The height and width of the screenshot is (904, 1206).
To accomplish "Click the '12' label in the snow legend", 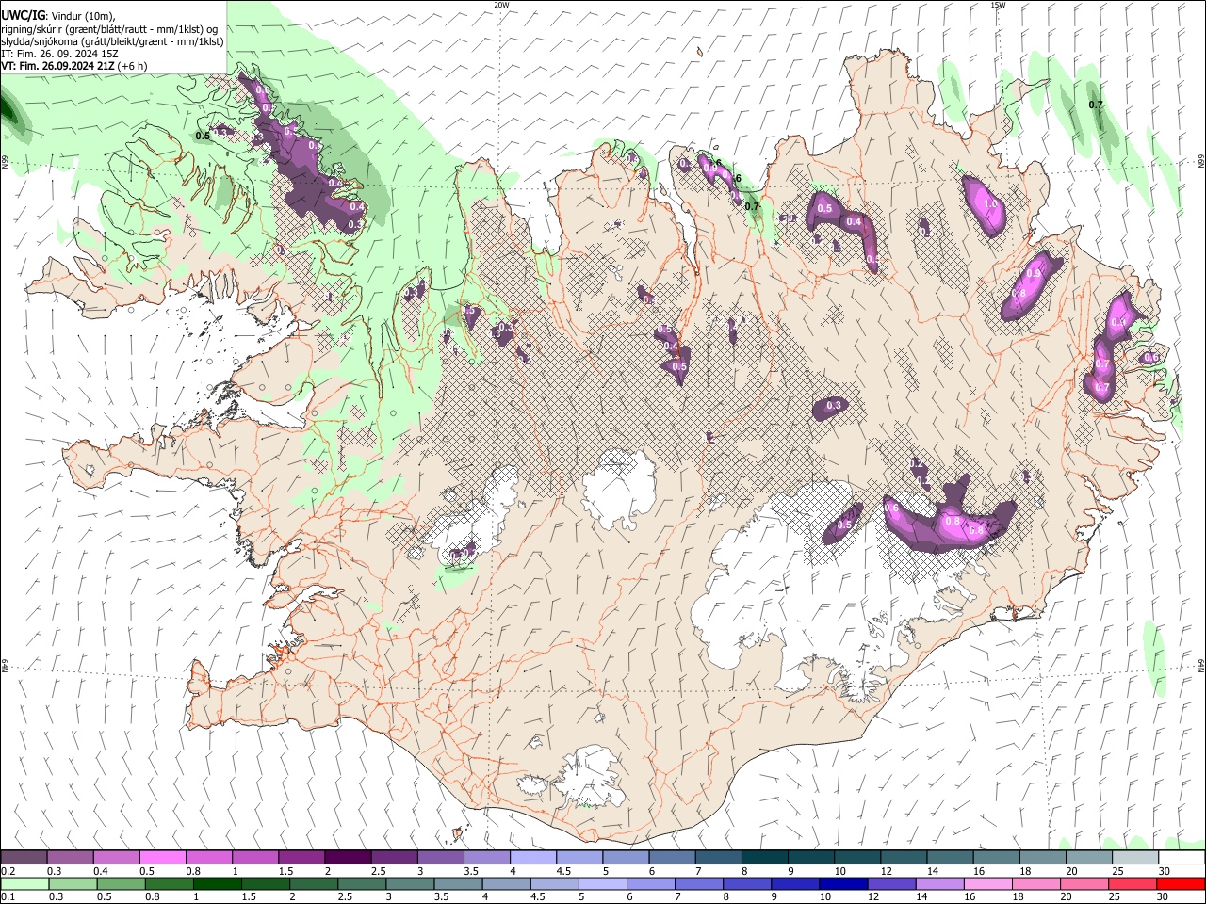I will point(887,871).
